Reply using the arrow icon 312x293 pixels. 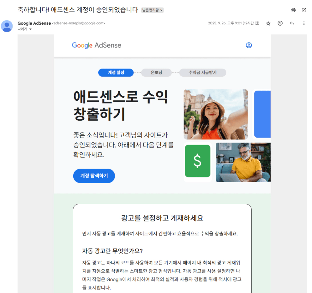[292, 23]
